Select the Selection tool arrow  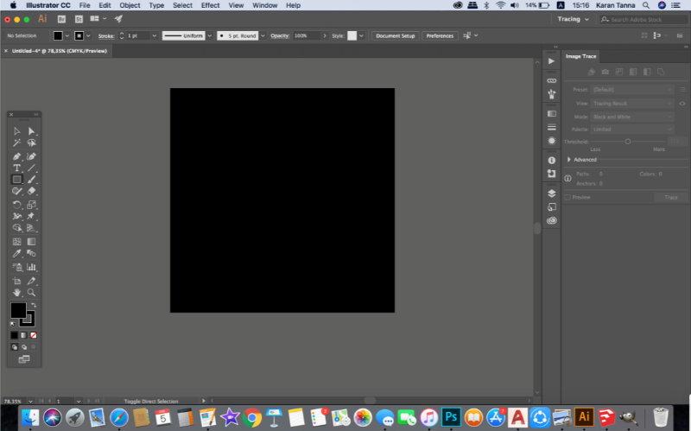pyautogui.click(x=16, y=131)
